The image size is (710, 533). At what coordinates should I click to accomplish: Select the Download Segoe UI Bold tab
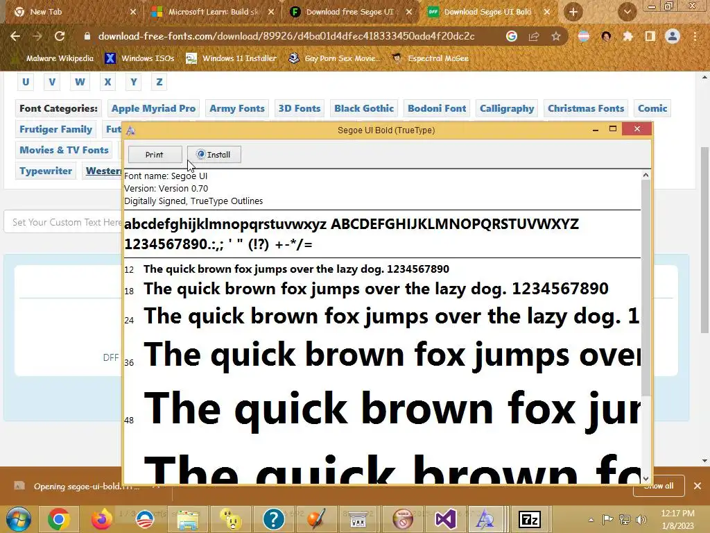(489, 12)
